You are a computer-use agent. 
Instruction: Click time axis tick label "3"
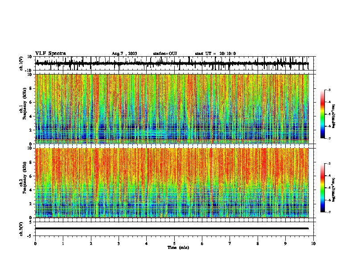pyautogui.click(x=119, y=244)
